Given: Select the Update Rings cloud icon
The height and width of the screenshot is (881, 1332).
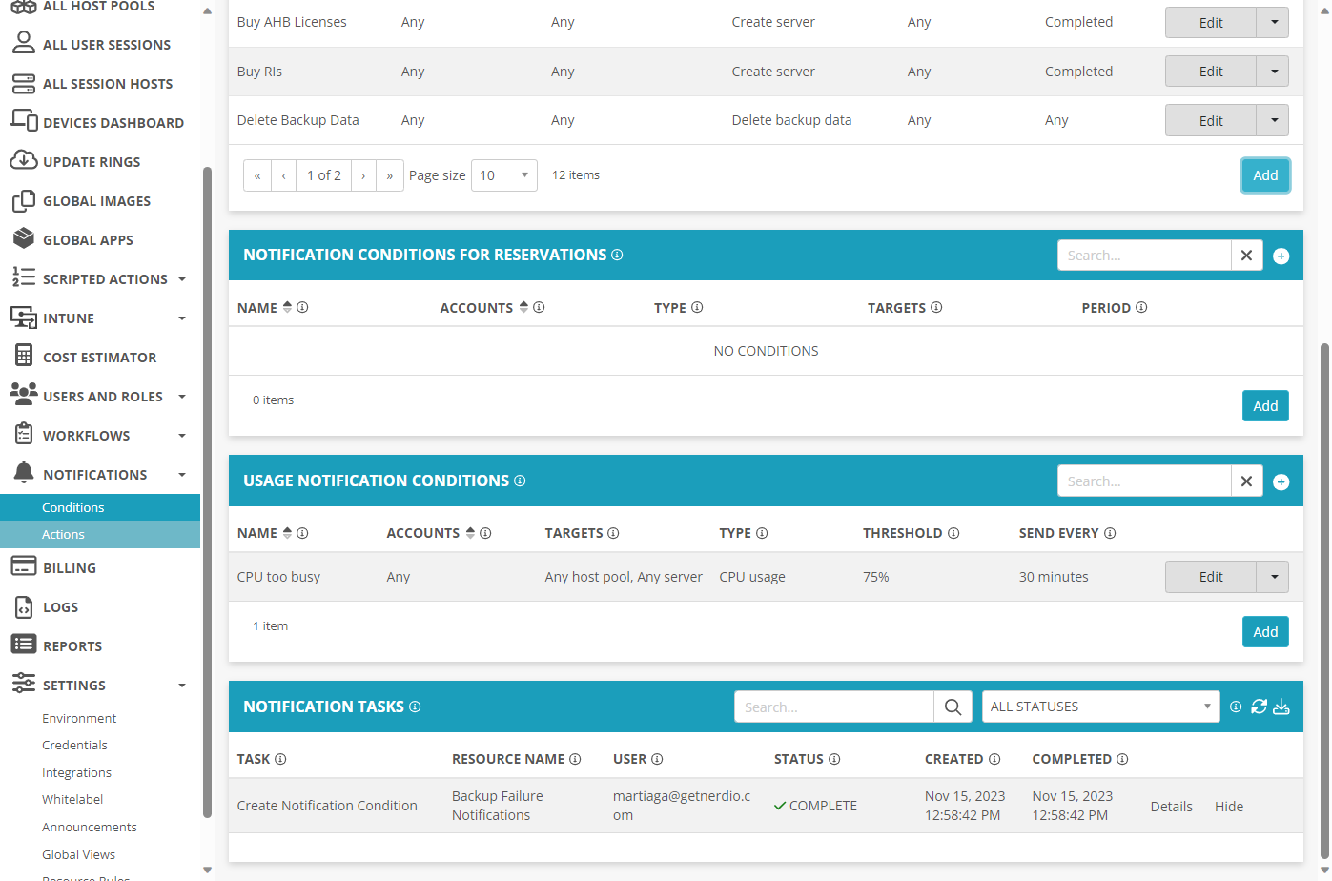Looking at the screenshot, I should pos(24,160).
